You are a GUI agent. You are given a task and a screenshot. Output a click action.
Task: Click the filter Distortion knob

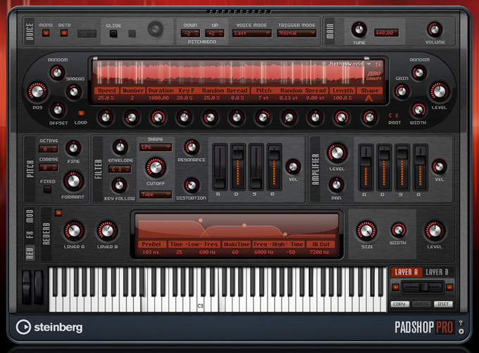pos(192,186)
